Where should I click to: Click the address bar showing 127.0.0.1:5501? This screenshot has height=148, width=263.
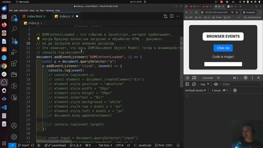click(216, 12)
